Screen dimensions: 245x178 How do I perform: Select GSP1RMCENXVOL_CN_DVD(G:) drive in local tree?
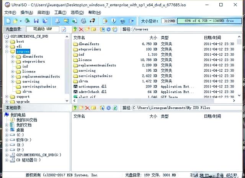pos(39,155)
